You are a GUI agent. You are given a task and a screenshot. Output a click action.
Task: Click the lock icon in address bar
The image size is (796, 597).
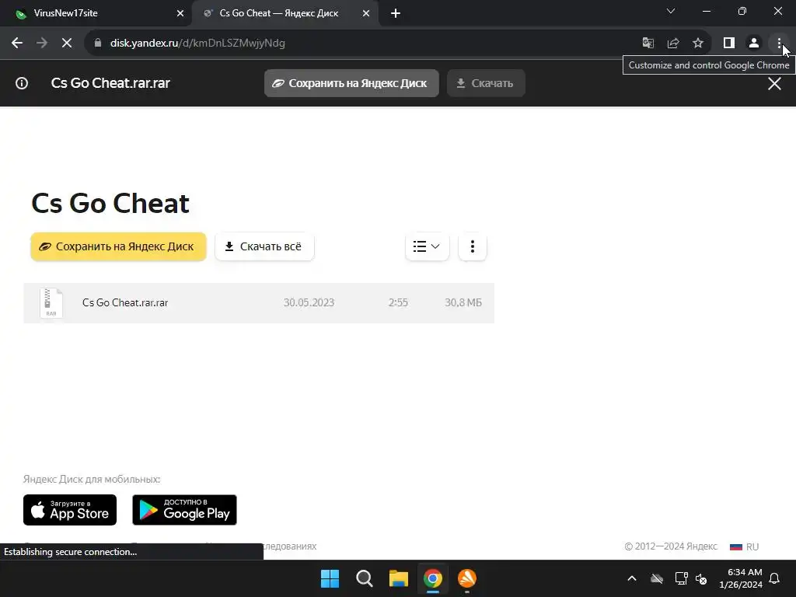tap(98, 44)
